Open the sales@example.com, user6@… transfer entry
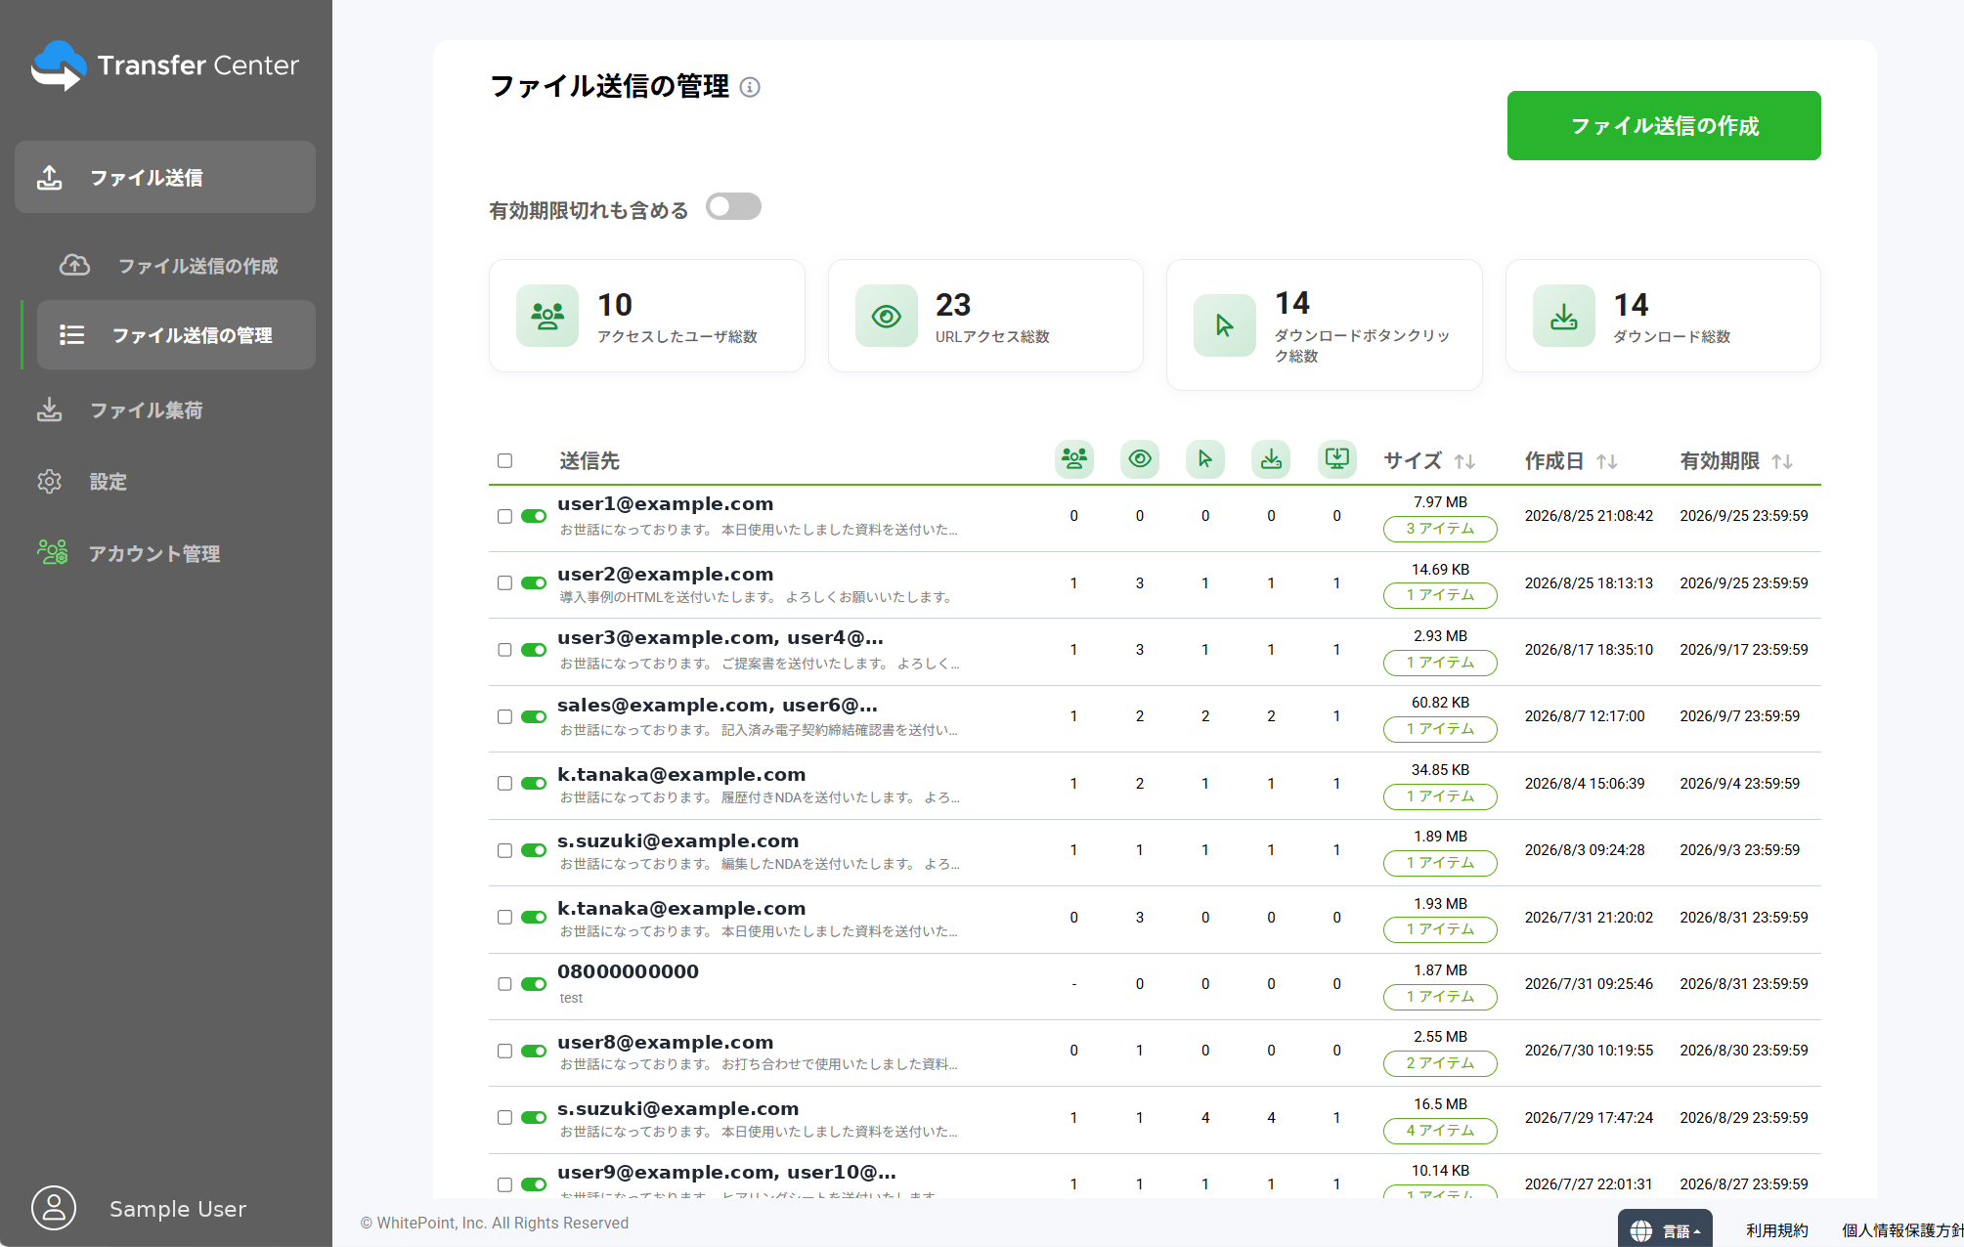1964x1247 pixels. pyautogui.click(x=718, y=705)
